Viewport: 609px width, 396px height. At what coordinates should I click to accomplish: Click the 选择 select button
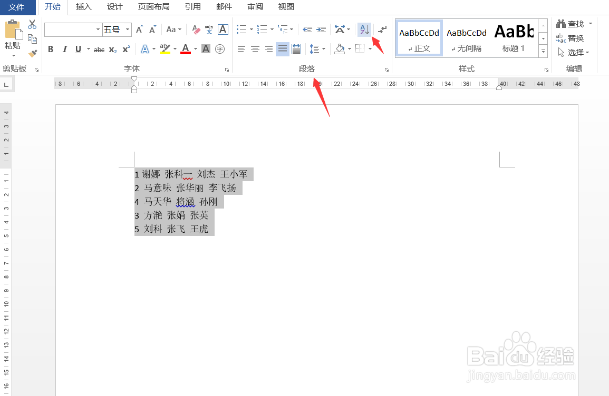click(573, 52)
